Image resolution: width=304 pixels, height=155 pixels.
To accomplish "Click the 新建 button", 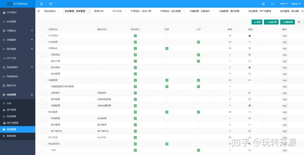I will (x=257, y=22).
